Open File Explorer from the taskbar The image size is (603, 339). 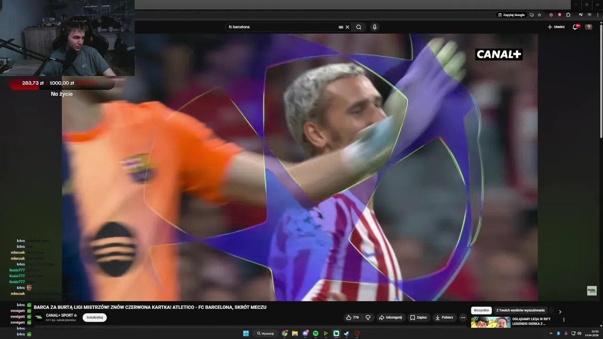click(x=295, y=333)
